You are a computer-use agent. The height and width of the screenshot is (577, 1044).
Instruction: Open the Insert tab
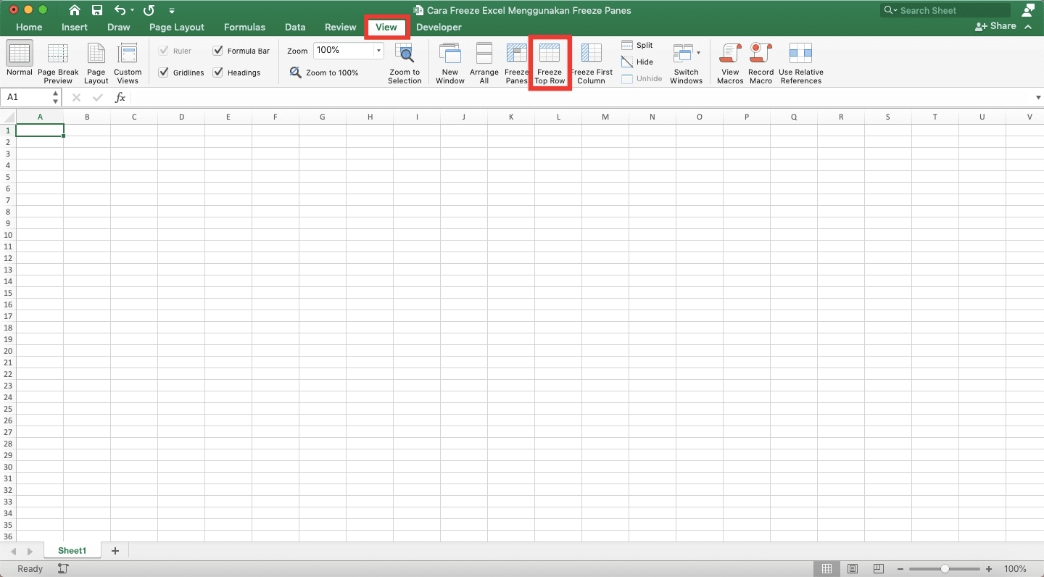(75, 27)
